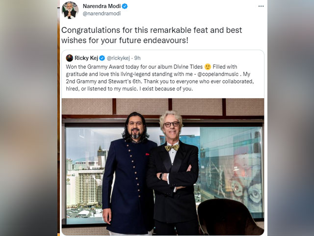Open the 9h timestamp link
The image size is (314, 236).
click(137, 58)
